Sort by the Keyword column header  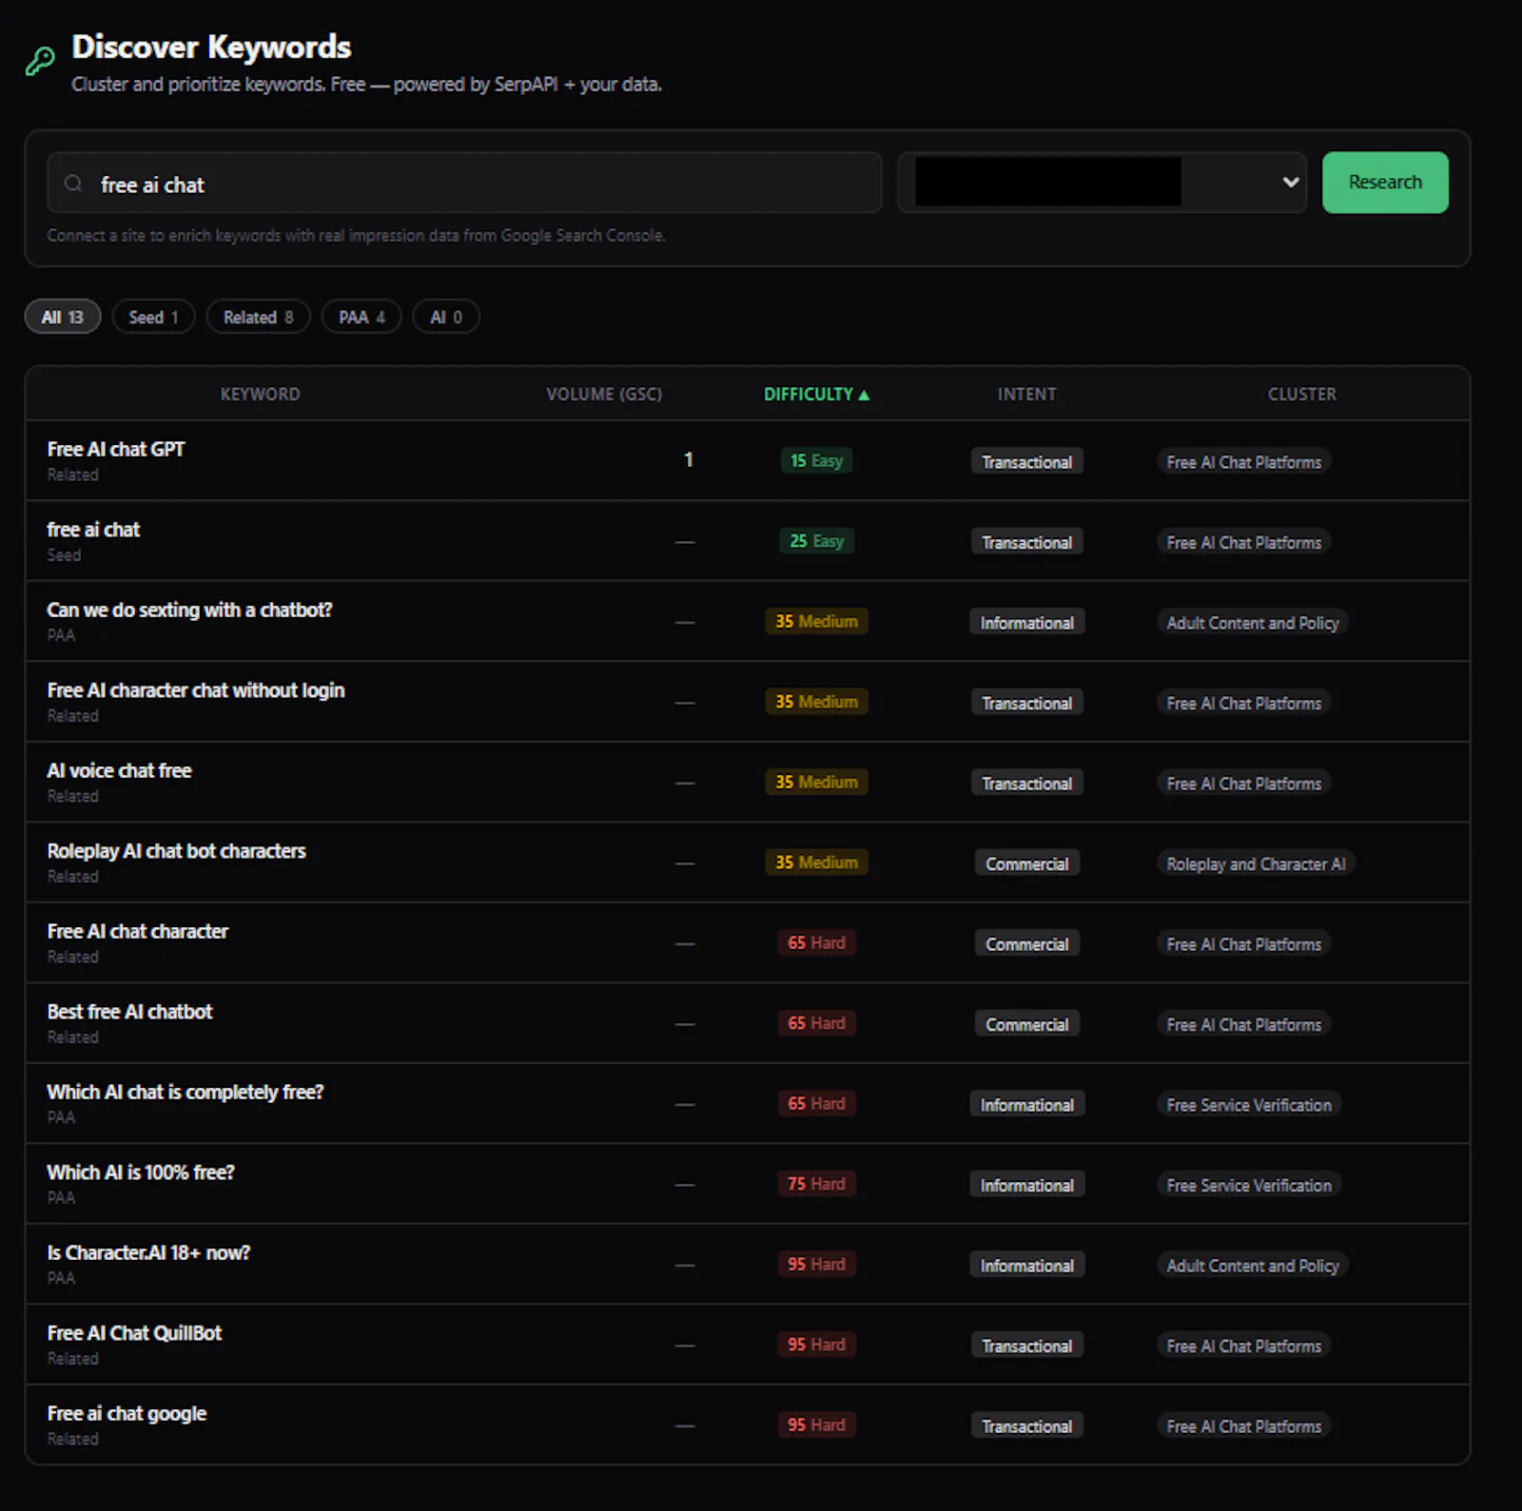[x=260, y=394]
